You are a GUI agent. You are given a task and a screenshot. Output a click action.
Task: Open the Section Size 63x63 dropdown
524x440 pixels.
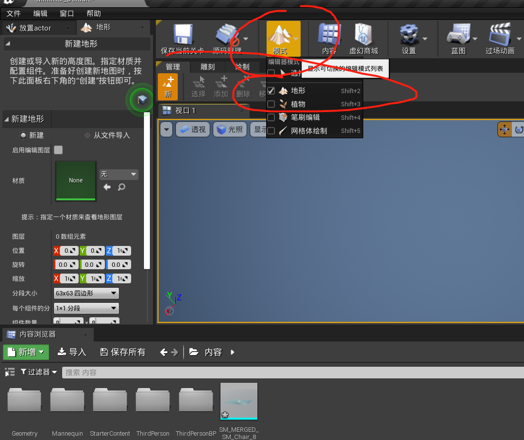point(86,293)
